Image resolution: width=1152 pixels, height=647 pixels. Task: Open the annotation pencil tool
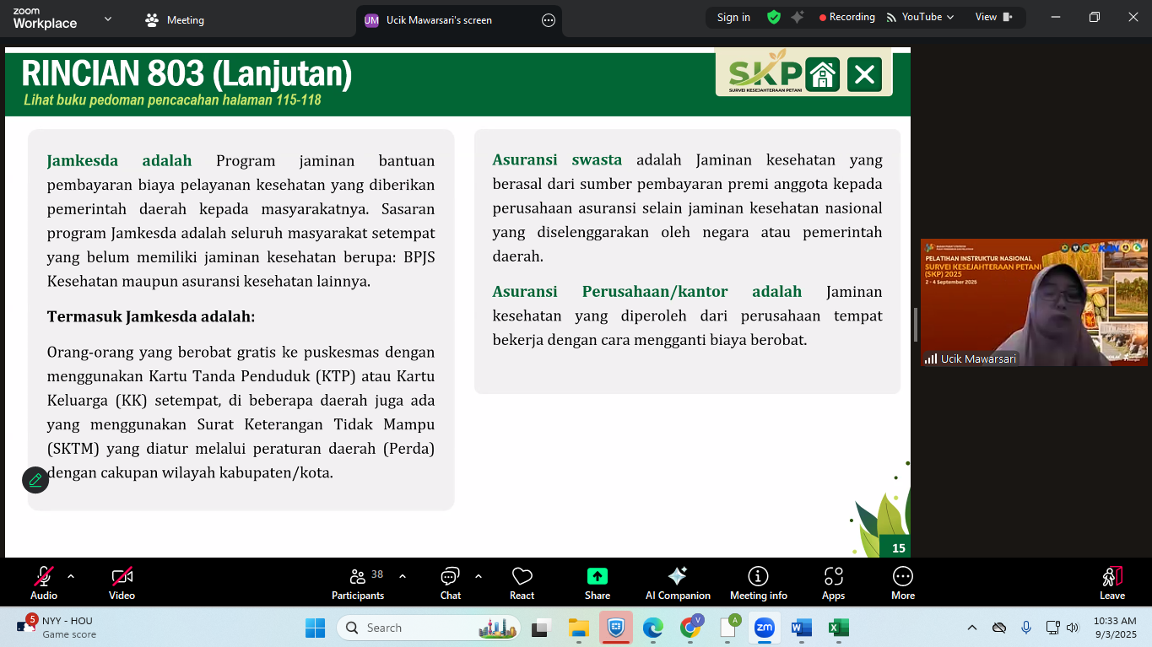coord(35,480)
